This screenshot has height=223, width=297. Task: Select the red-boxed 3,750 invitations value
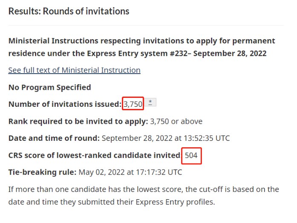(133, 104)
